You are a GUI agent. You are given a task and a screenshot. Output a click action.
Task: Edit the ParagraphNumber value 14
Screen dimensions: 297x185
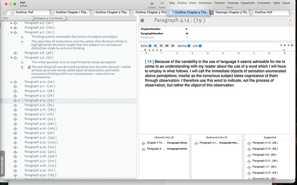pos(187,33)
